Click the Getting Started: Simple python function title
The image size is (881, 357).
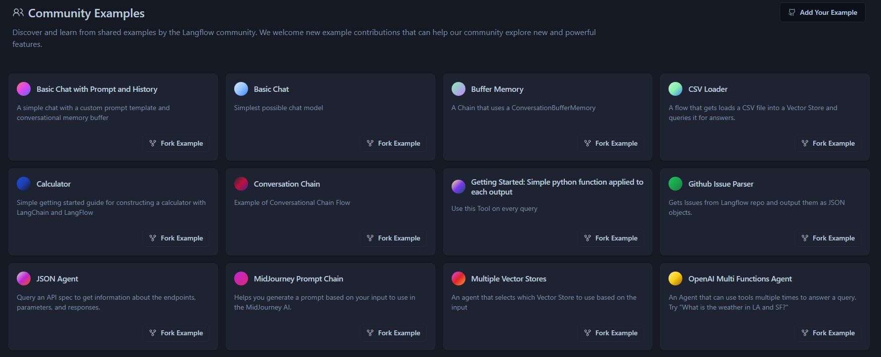pos(557,187)
